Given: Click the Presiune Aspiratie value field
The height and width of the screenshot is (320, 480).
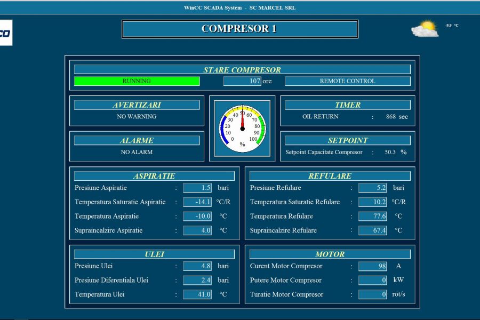Looking at the screenshot, I should (197, 188).
